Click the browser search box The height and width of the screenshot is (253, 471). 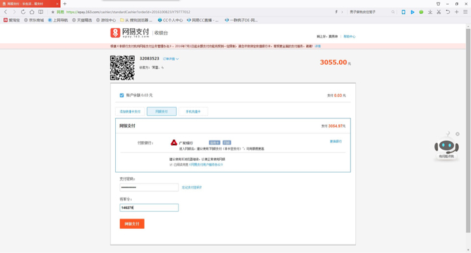(370, 12)
